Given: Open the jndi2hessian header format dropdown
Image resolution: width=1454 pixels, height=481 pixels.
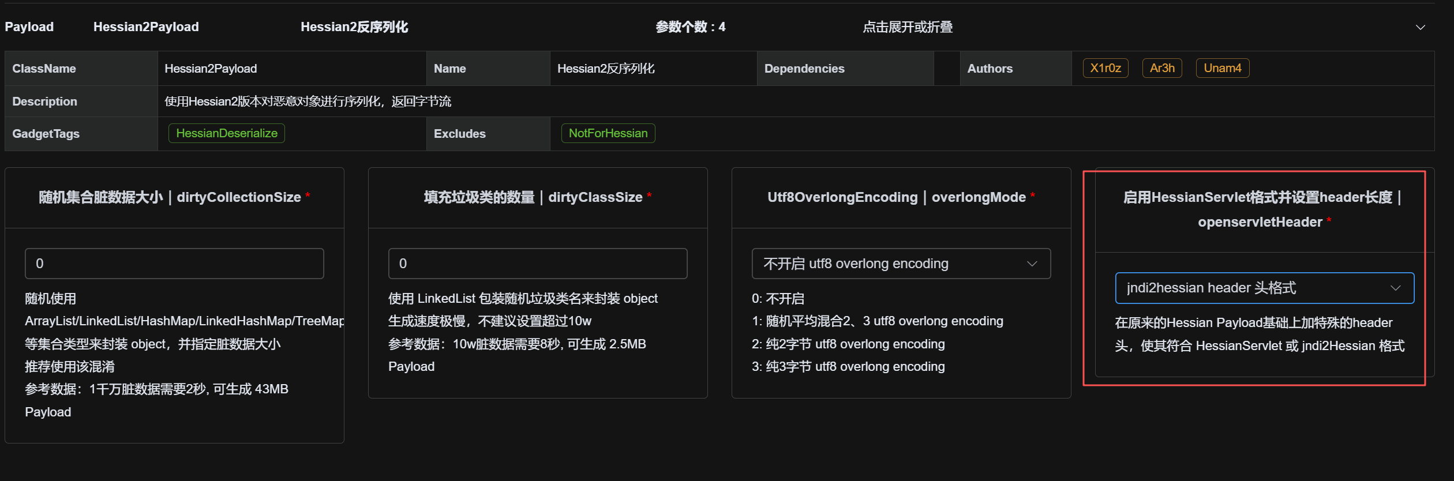Looking at the screenshot, I should (x=1264, y=288).
